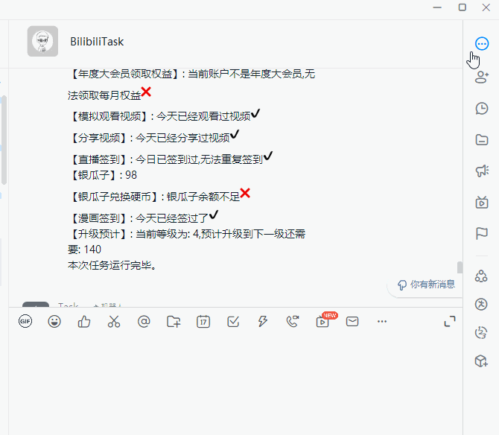Open the send-file folder icon
Viewport: 499px width, 435px height.
point(174,321)
